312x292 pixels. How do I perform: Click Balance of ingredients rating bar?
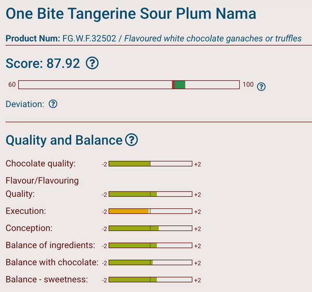tap(150, 245)
